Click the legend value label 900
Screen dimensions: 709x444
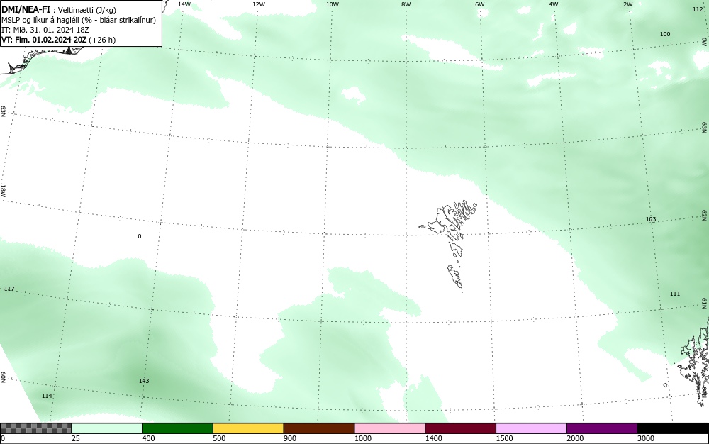tap(290, 438)
